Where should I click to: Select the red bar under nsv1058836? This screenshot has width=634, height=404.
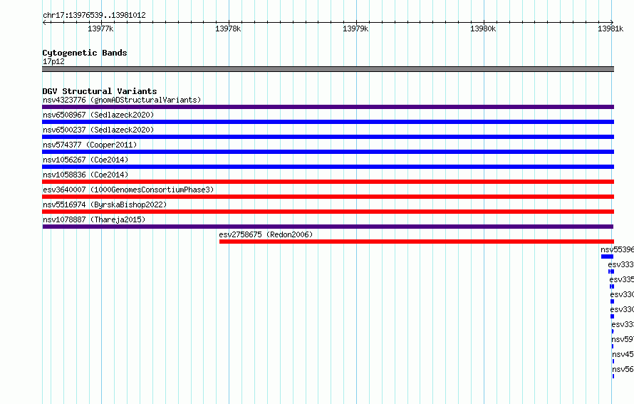pos(328,182)
